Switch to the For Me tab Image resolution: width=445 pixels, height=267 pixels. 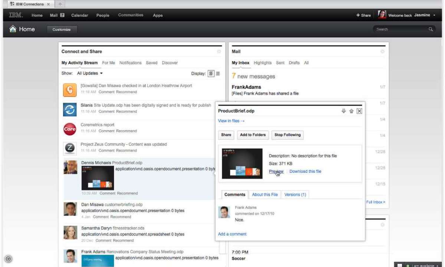point(108,63)
